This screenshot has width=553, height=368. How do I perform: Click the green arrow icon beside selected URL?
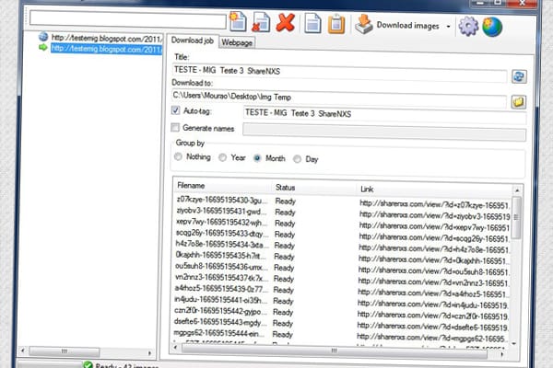(x=42, y=47)
